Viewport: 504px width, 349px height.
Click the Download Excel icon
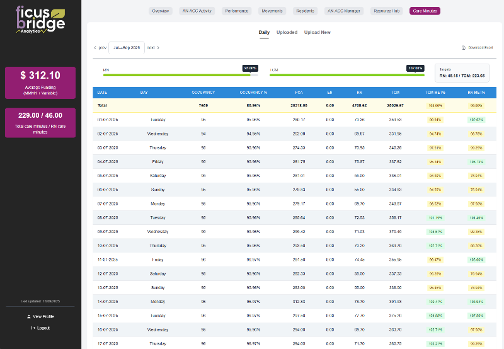pos(464,48)
